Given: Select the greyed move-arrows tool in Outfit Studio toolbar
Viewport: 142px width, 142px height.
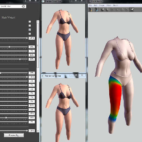Looking at the screenshot, I should click(122, 9).
